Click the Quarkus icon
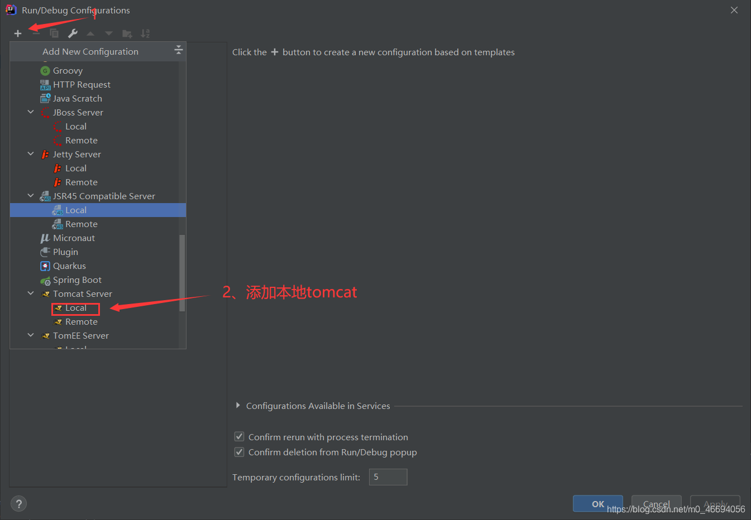Image resolution: width=751 pixels, height=520 pixels. tap(45, 266)
